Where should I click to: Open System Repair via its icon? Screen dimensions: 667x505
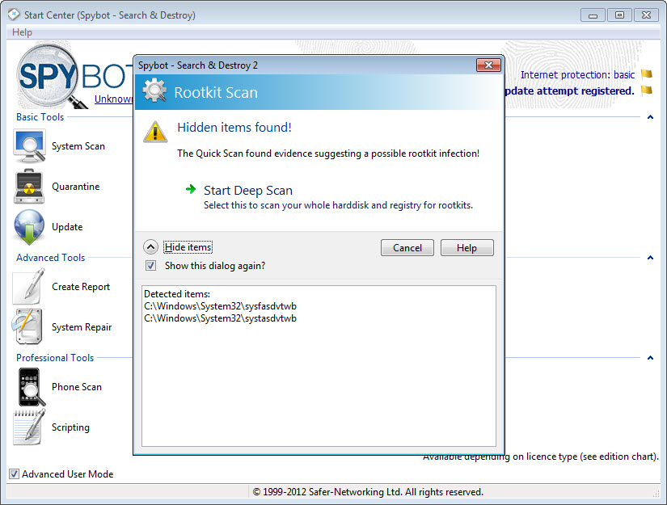(27, 326)
